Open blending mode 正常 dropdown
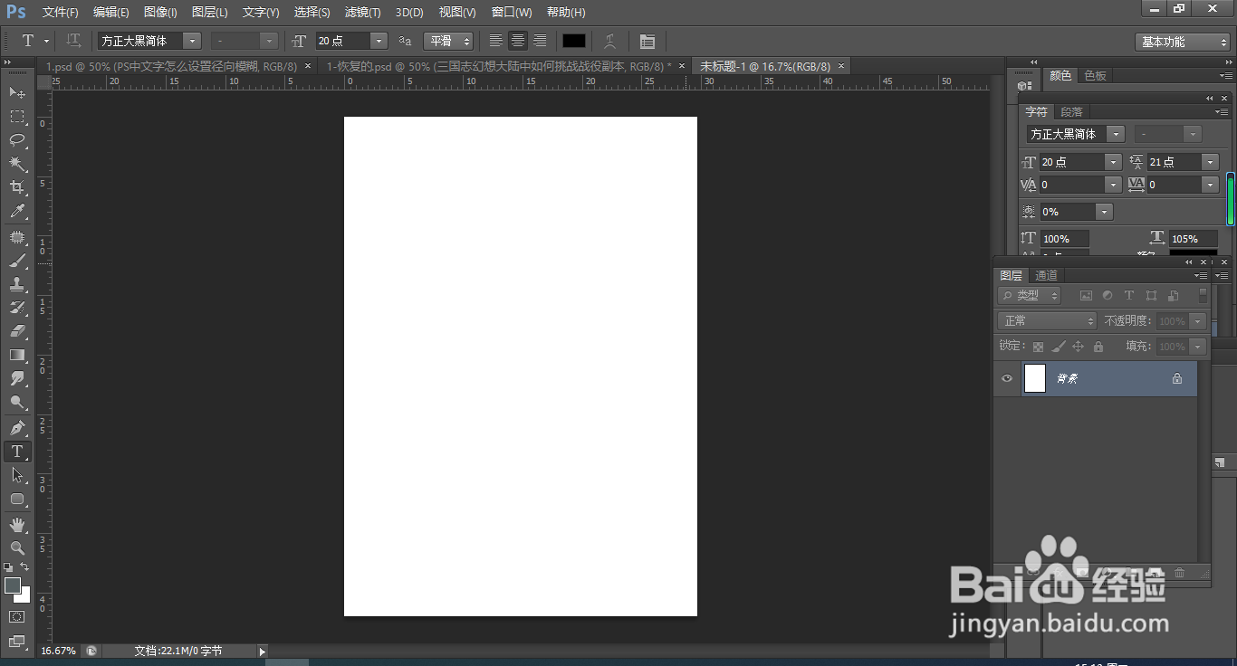1237x666 pixels. (x=1048, y=321)
